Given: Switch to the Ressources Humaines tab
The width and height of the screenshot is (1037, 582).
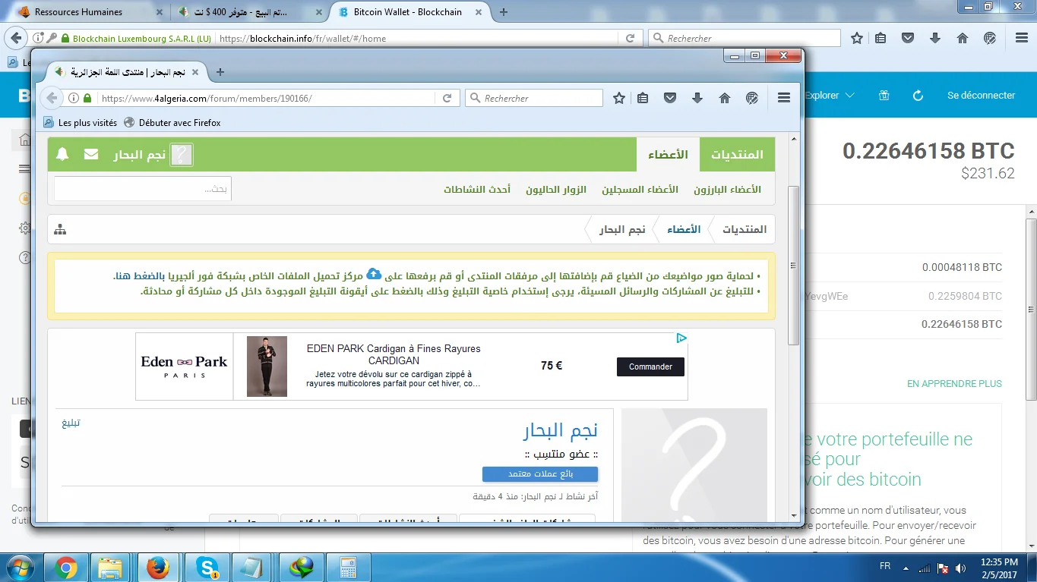Looking at the screenshot, I should point(78,12).
